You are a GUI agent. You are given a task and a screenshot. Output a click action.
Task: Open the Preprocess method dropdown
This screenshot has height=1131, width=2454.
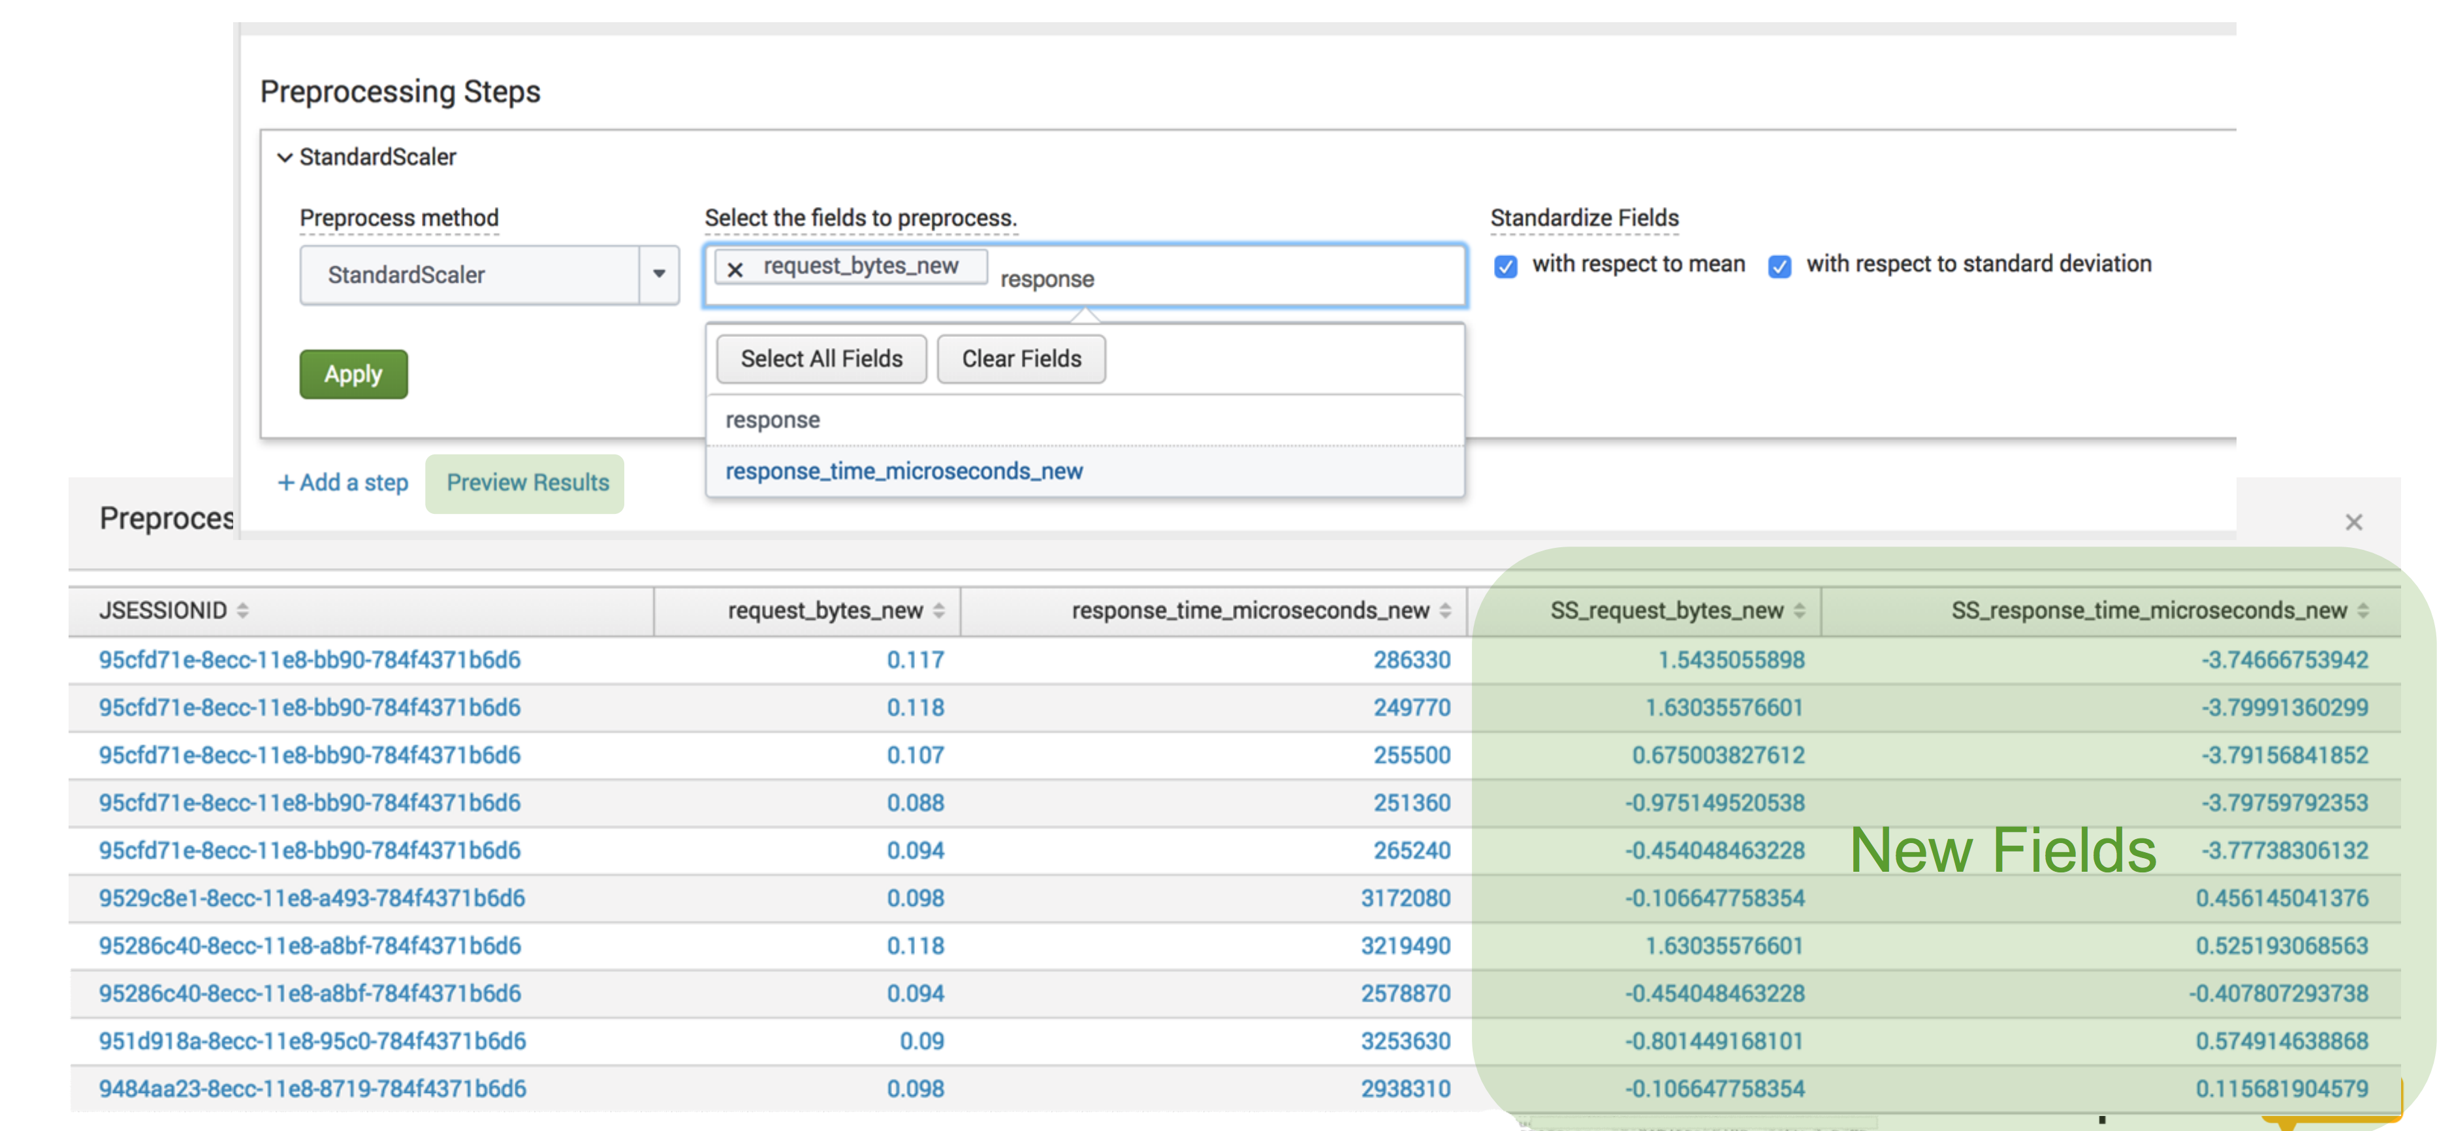point(488,276)
